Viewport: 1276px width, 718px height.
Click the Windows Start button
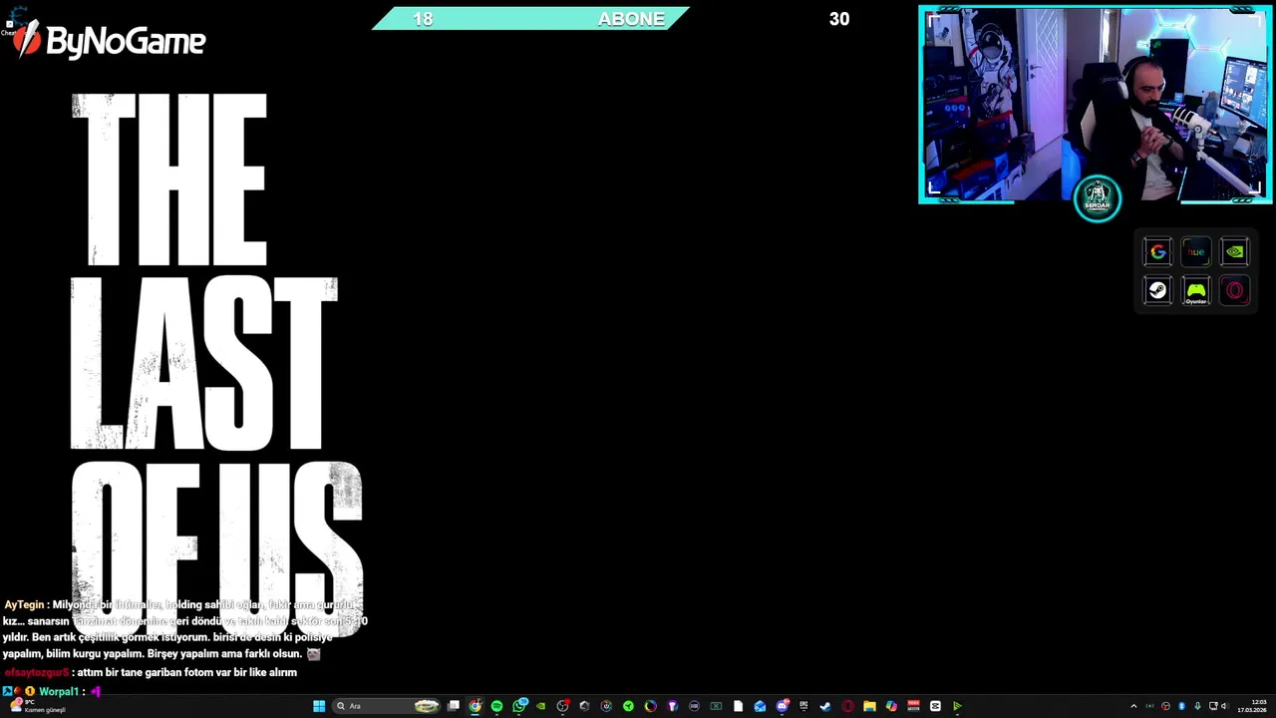[x=319, y=706]
